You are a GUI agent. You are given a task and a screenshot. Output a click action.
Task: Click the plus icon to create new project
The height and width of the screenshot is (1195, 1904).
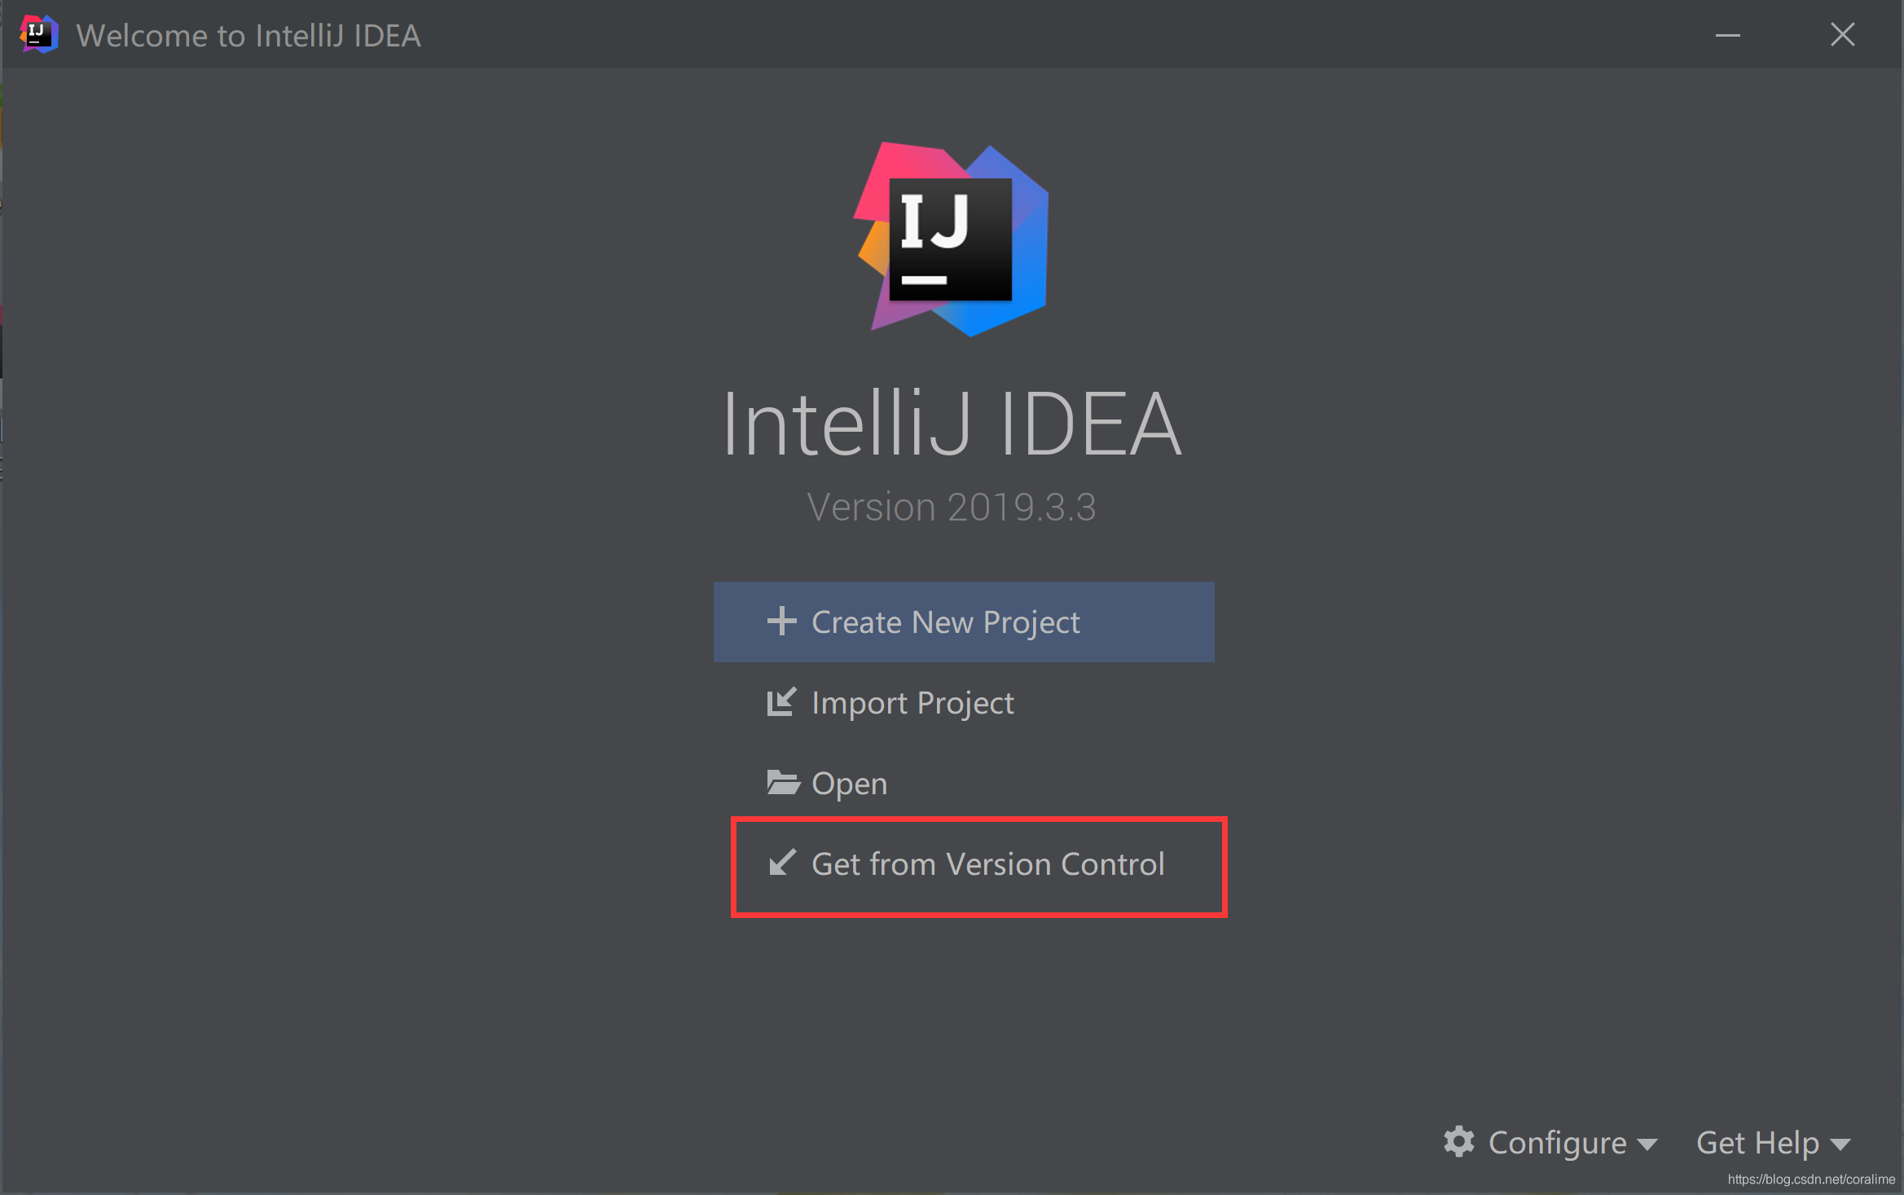coord(781,621)
